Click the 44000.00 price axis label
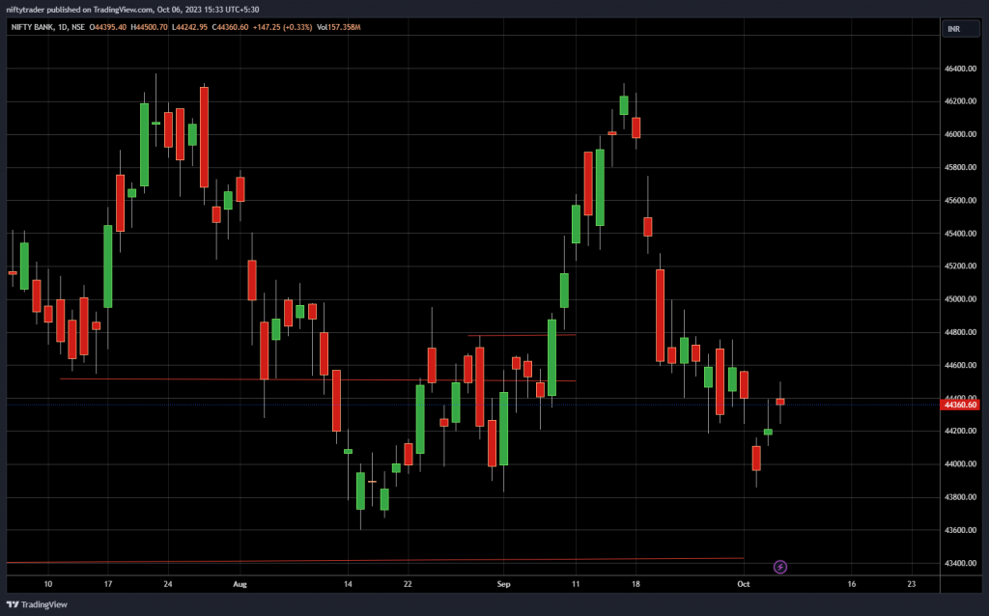Viewport: 989px width, 616px height. pos(960,464)
